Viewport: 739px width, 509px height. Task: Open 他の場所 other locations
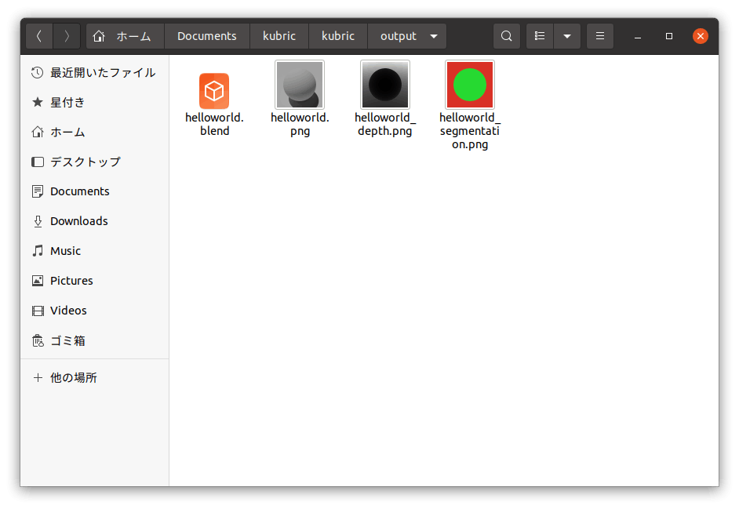94,377
